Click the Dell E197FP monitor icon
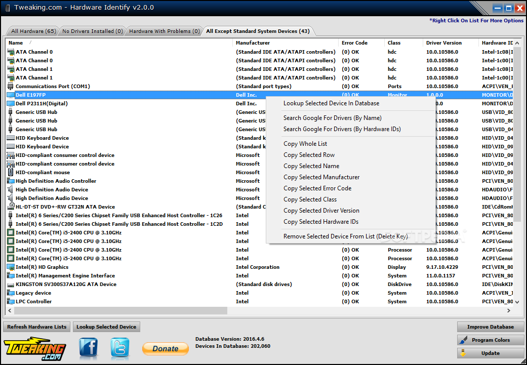527x365 pixels. (11, 95)
